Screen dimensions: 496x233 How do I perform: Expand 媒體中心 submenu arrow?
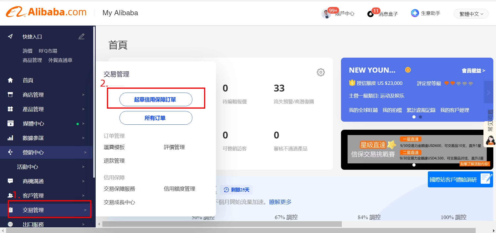(x=83, y=123)
